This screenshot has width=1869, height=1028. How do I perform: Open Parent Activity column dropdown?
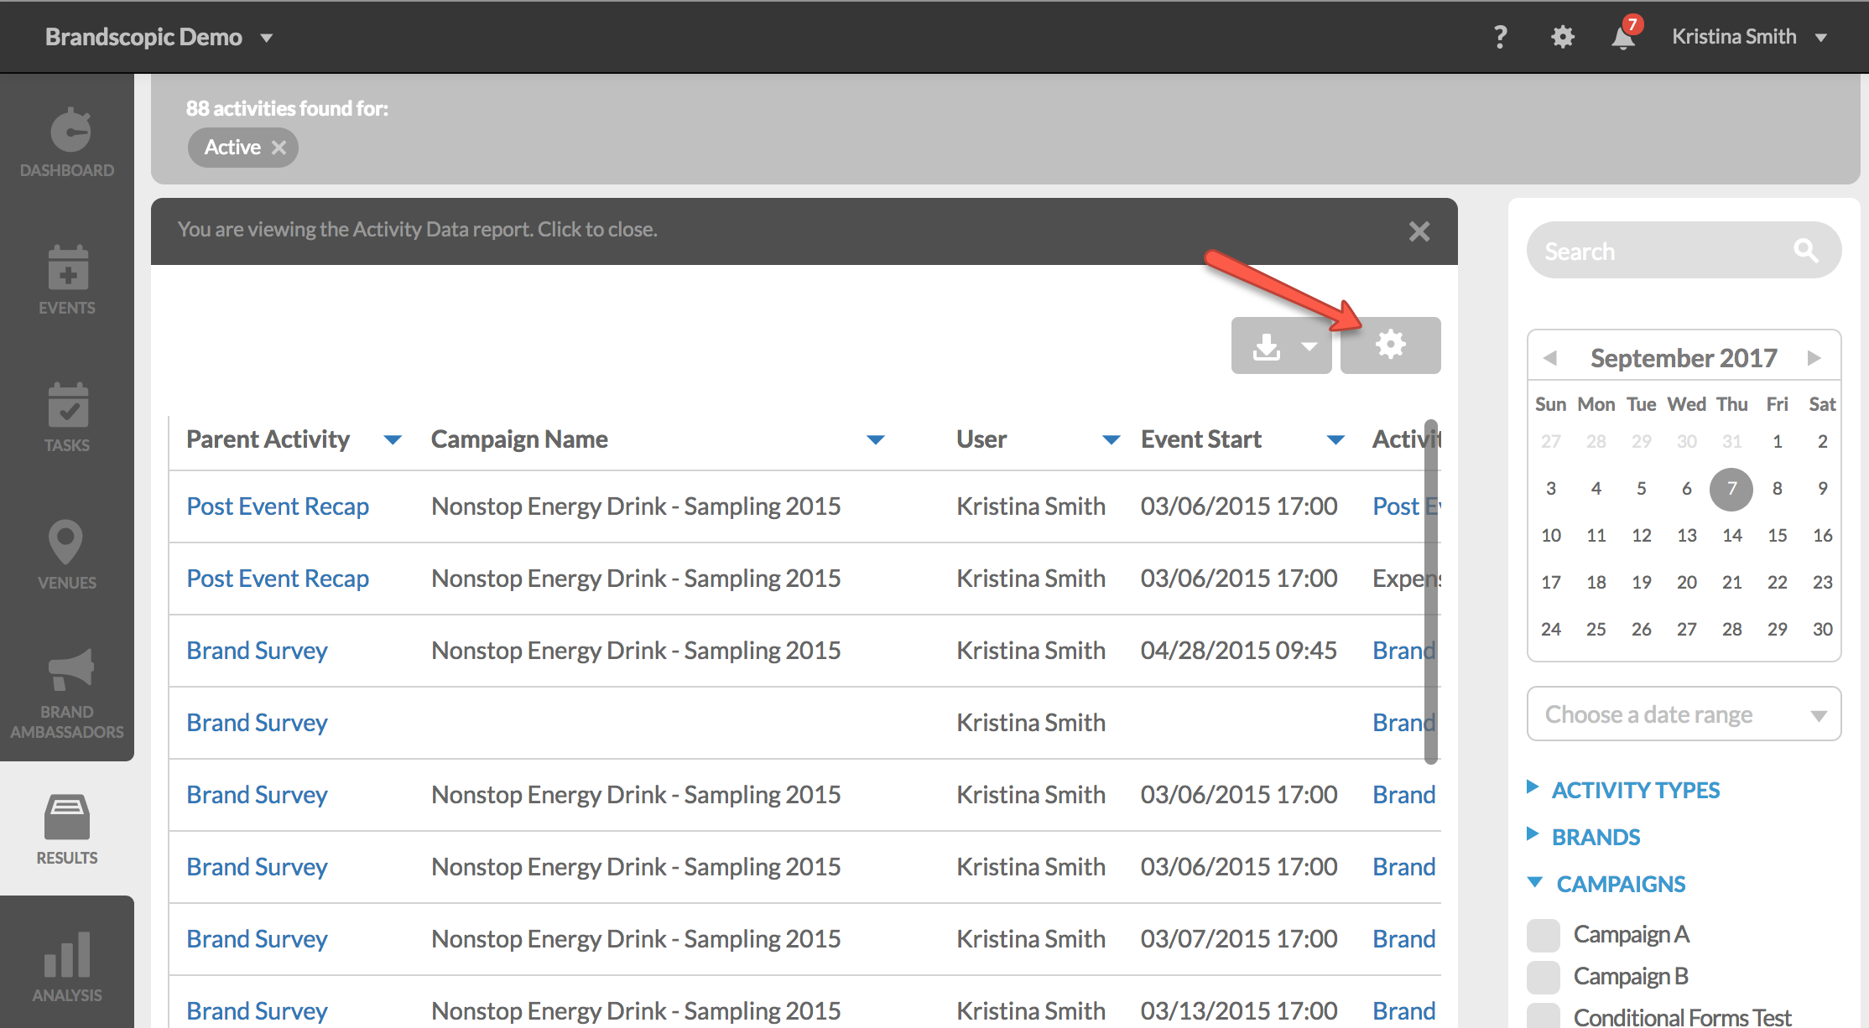coord(393,439)
